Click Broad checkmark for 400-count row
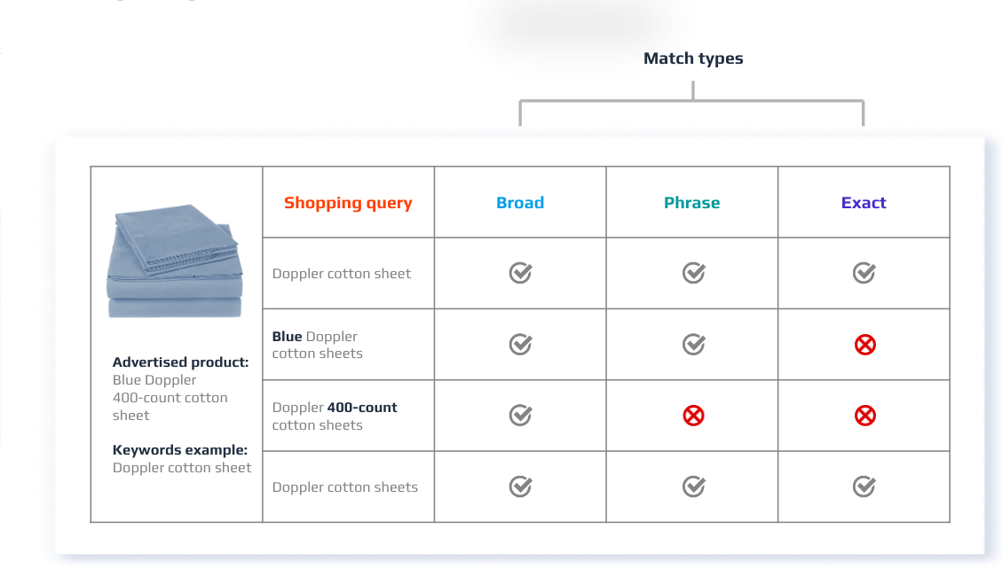 (x=520, y=416)
